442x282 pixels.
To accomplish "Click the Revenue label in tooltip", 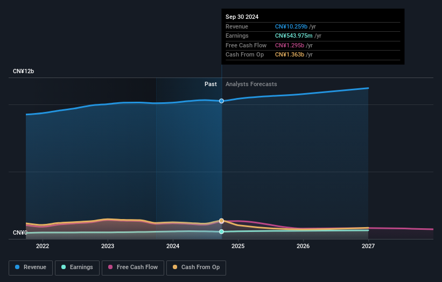I will tap(237, 26).
